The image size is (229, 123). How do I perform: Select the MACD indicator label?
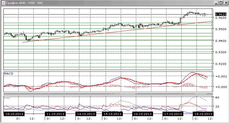[x=9, y=74]
